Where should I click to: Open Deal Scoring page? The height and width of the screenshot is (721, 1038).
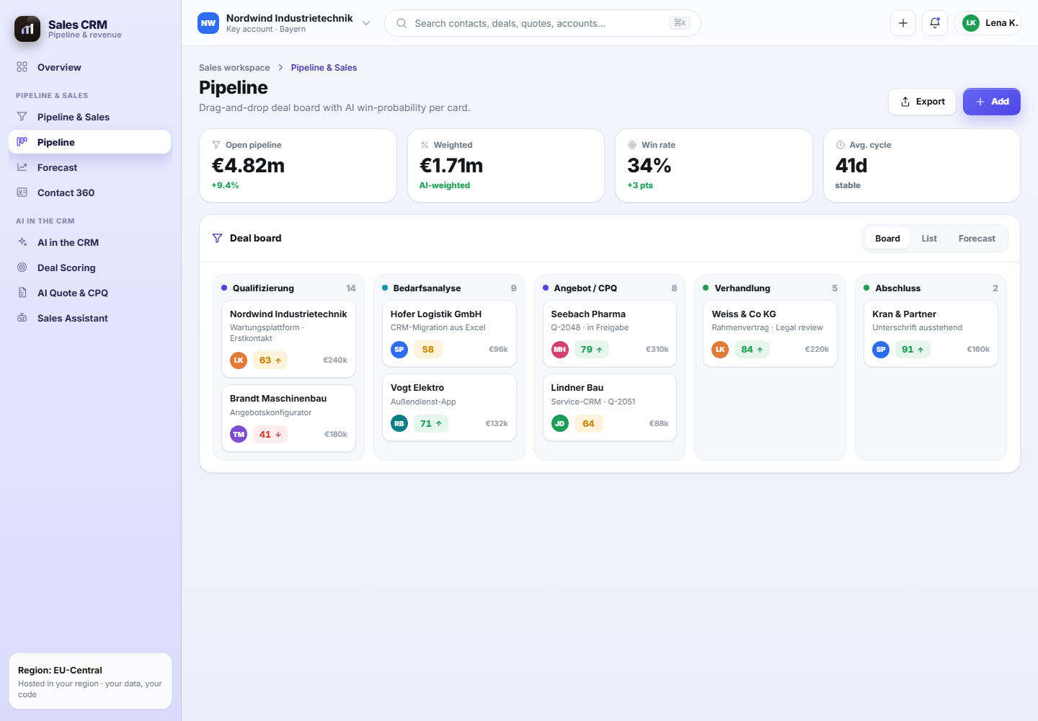tap(90, 267)
